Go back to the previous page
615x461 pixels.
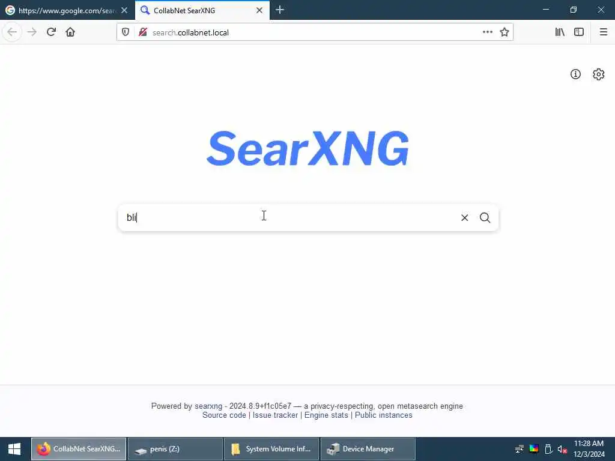[12, 32]
